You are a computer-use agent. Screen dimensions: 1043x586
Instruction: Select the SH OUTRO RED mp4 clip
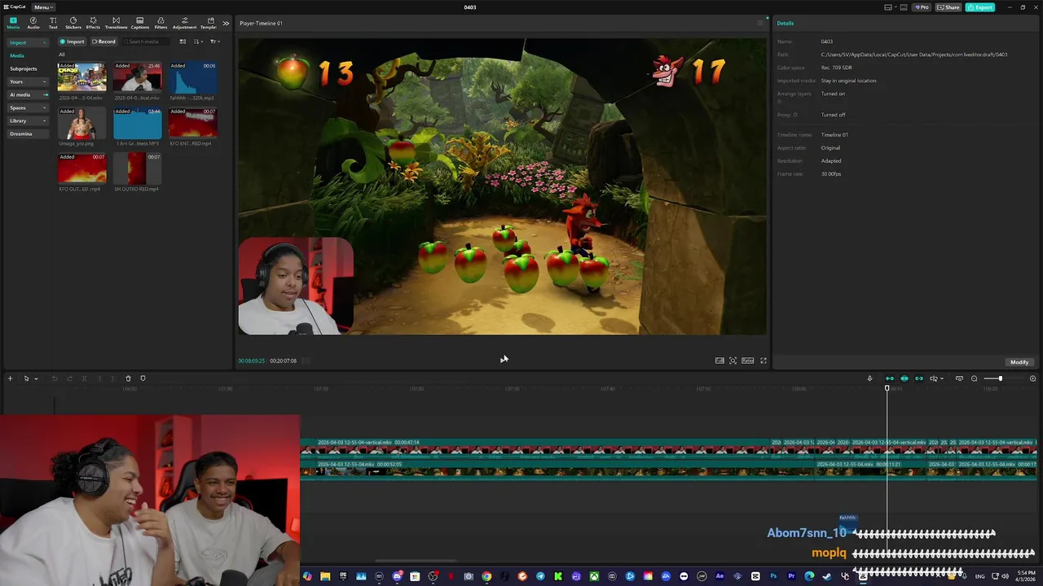click(x=138, y=168)
